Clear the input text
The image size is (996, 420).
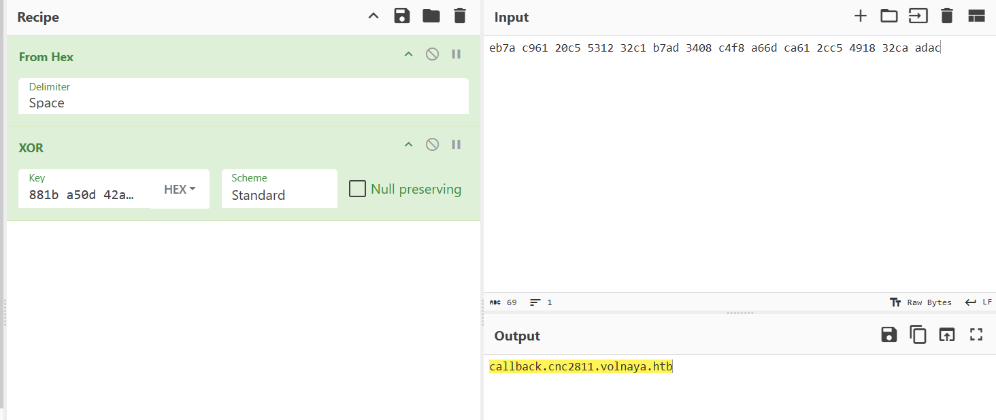(x=947, y=16)
